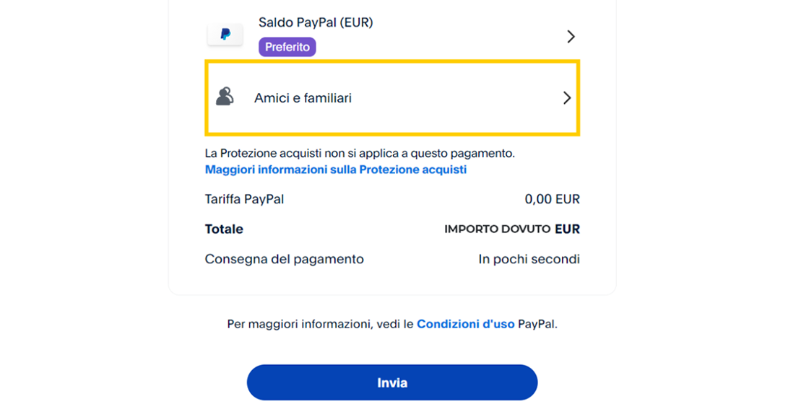Open Maggiori informazioni sulla Protezione acquisti link
The width and height of the screenshot is (788, 417).
pyautogui.click(x=336, y=170)
